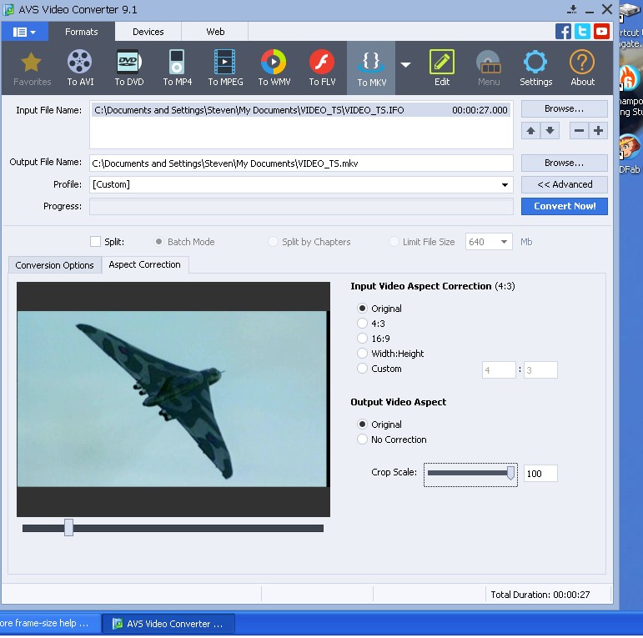Select input aspect Width:Height radio
Viewport: 643px width, 638px height.
[x=362, y=353]
